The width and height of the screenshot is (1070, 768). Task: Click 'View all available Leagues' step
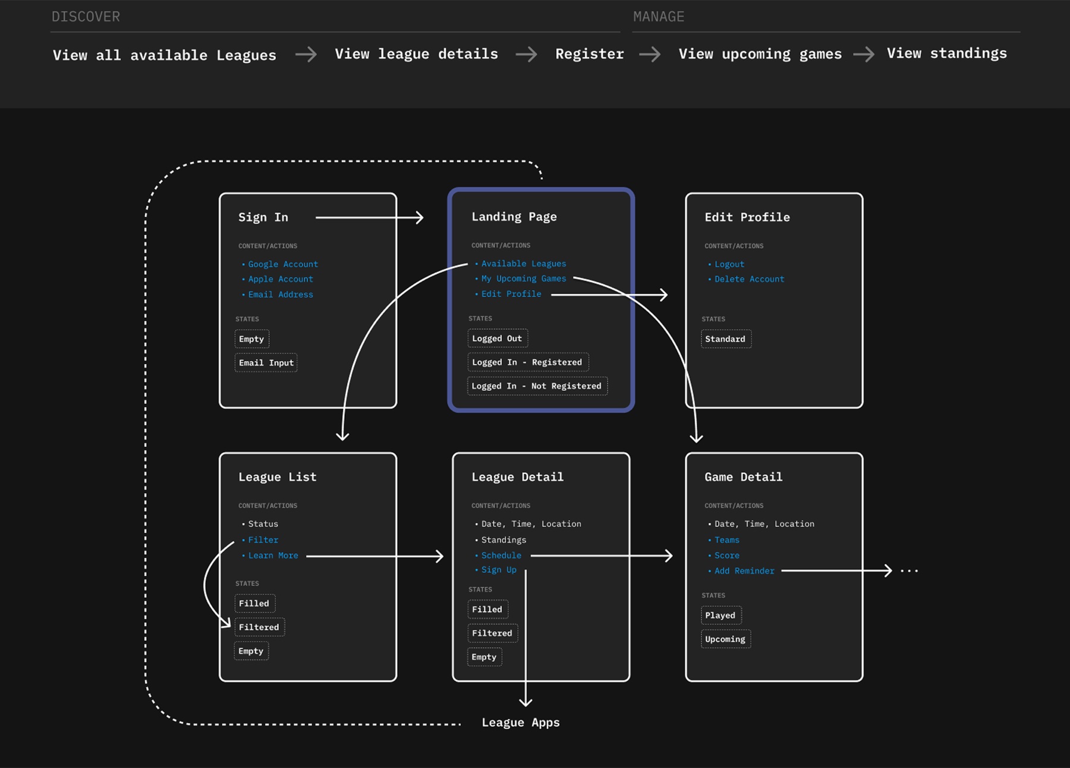tap(165, 55)
